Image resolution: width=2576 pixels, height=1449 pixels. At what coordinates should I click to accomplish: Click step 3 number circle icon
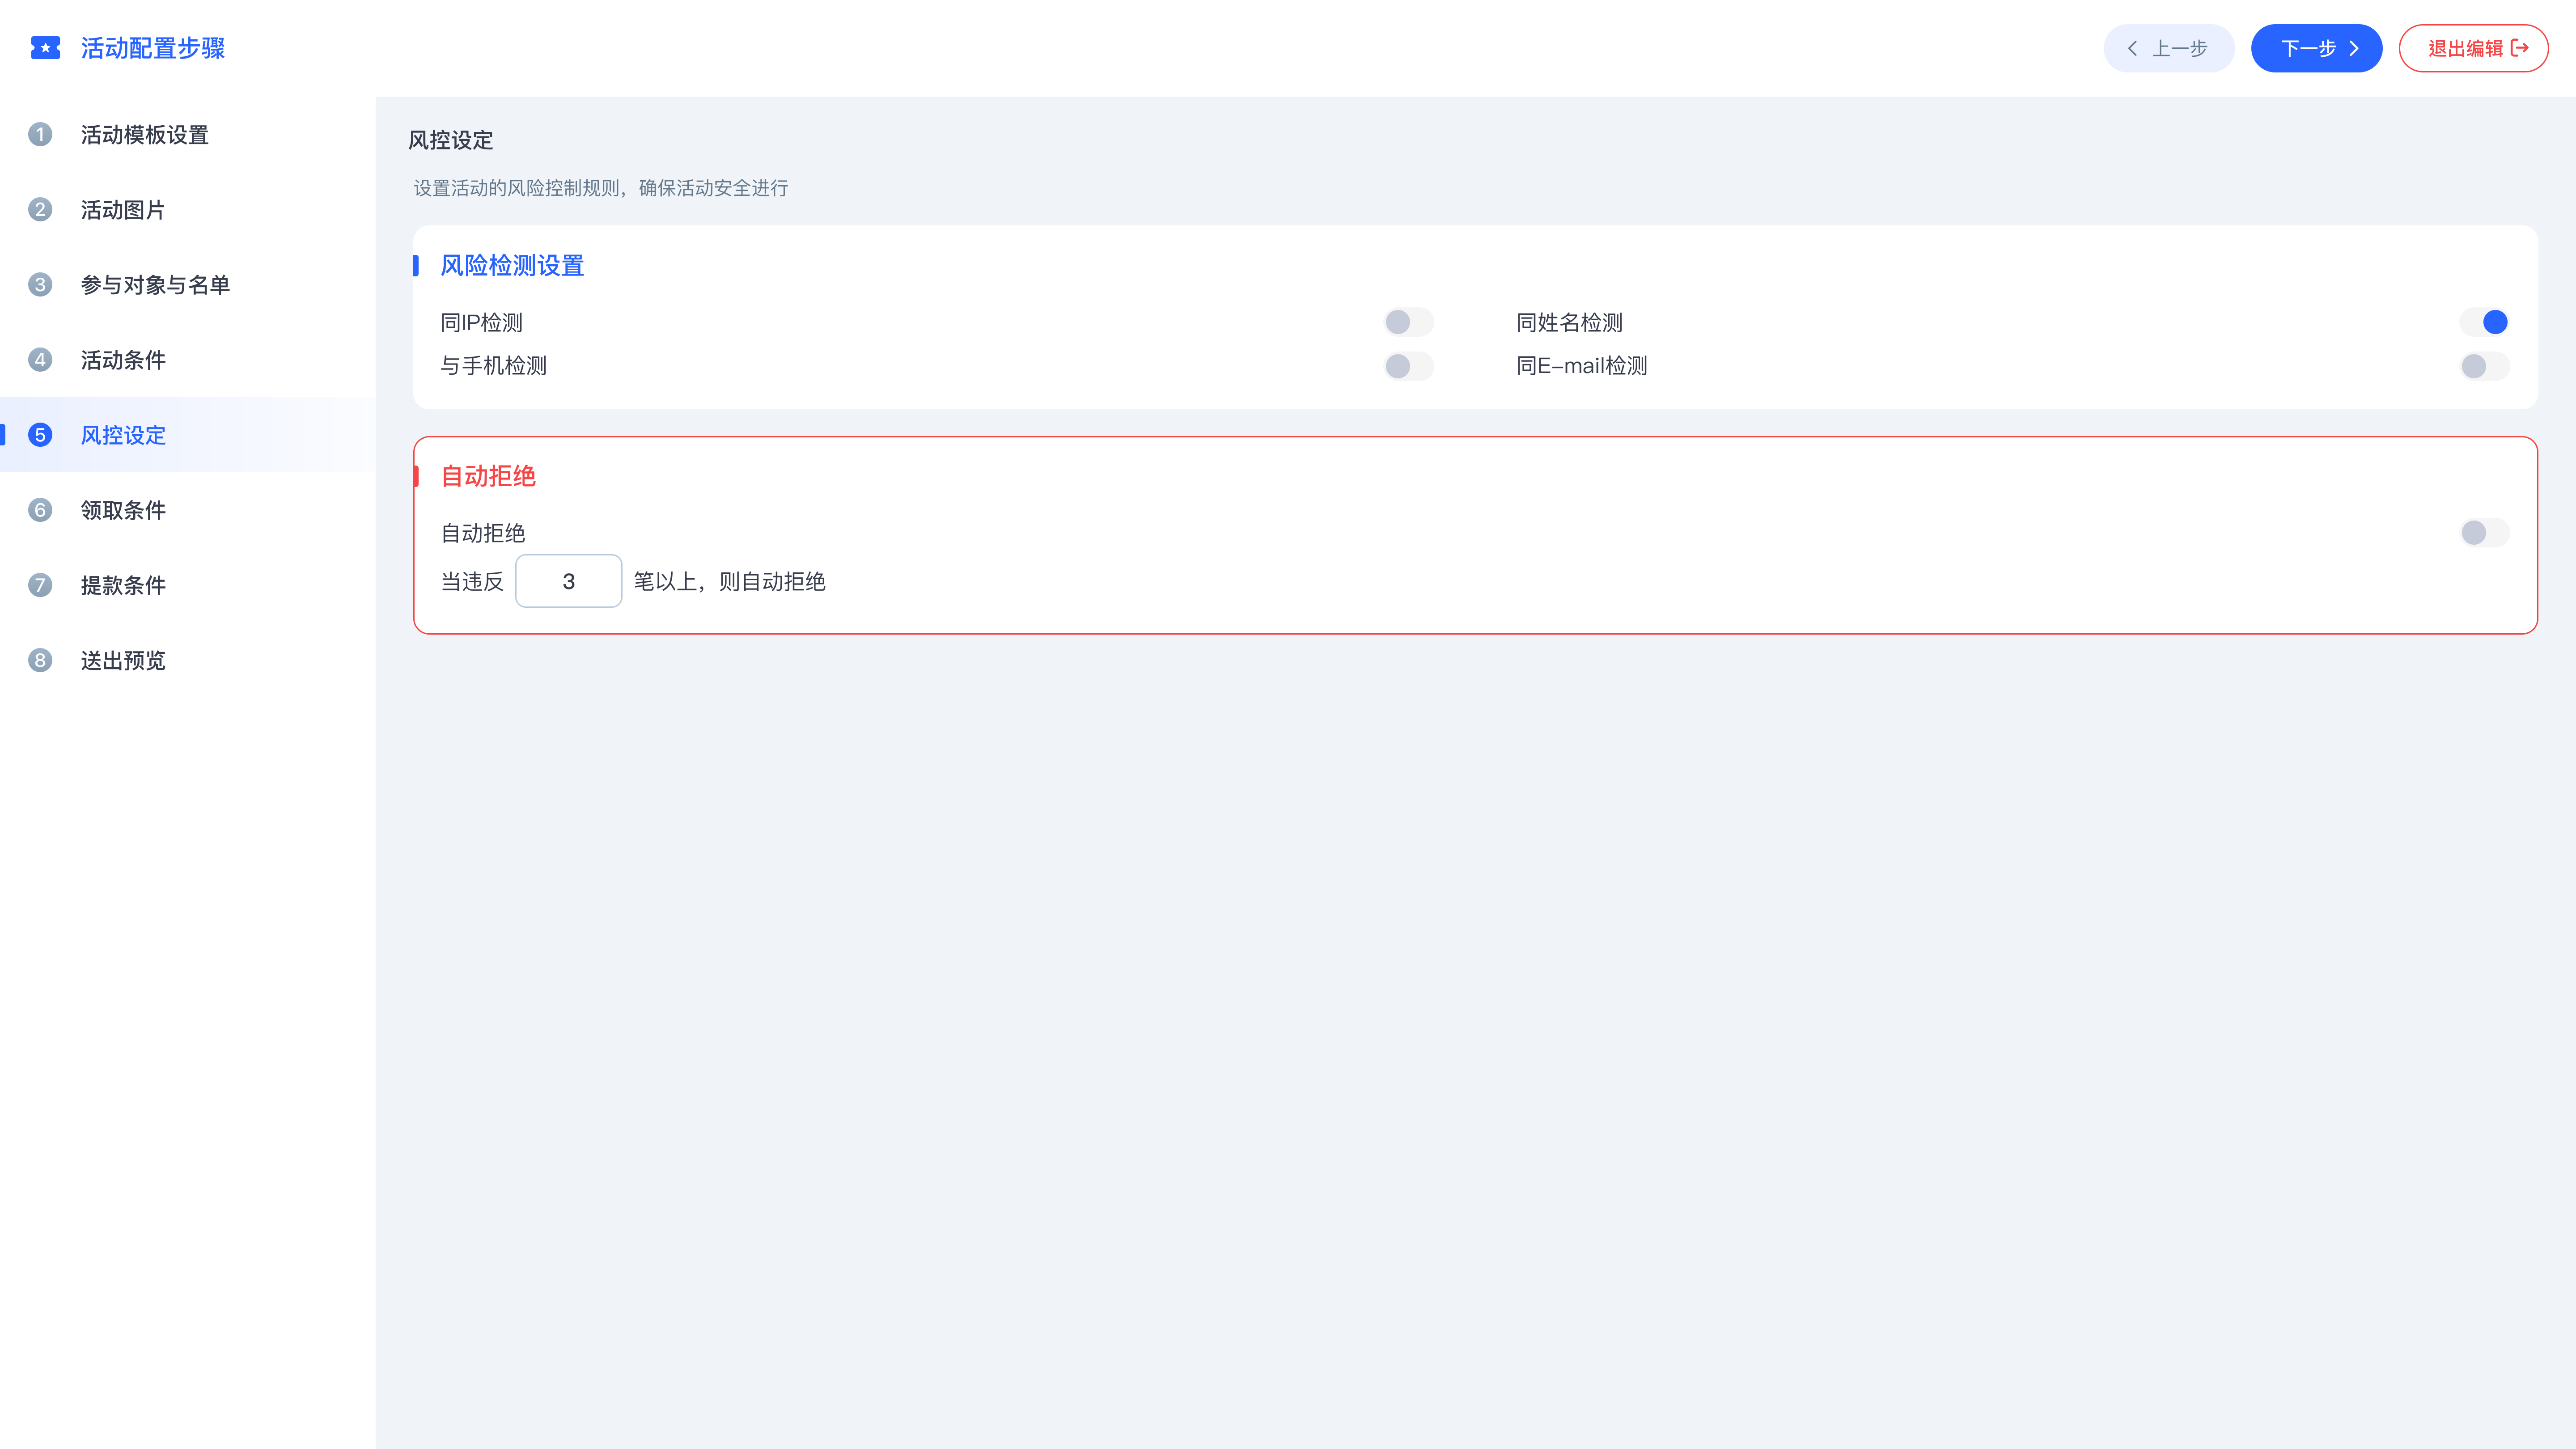tap(40, 285)
